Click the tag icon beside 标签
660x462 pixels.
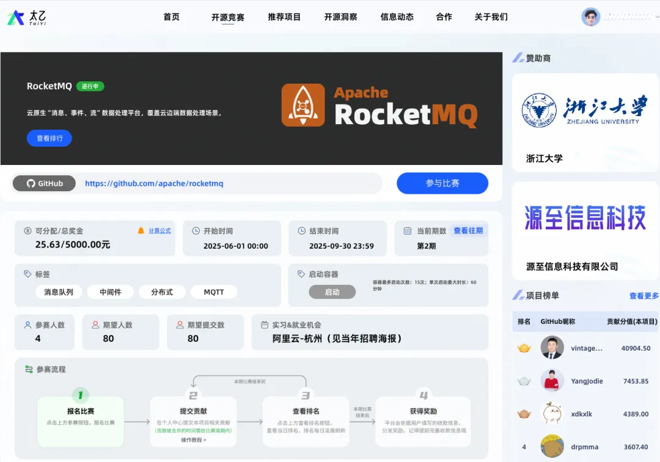[x=28, y=274]
